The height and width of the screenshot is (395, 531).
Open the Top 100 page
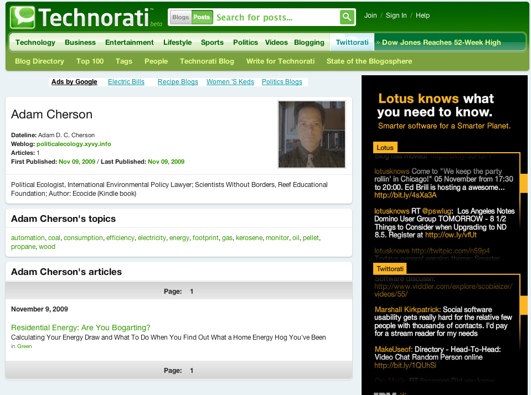pyautogui.click(x=90, y=61)
